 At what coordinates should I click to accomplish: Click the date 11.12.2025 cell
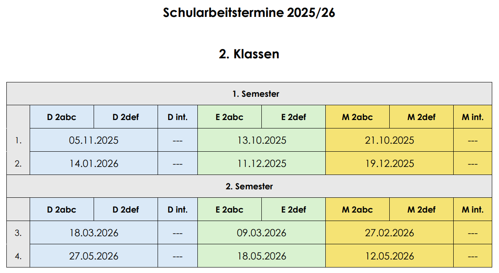click(x=261, y=164)
